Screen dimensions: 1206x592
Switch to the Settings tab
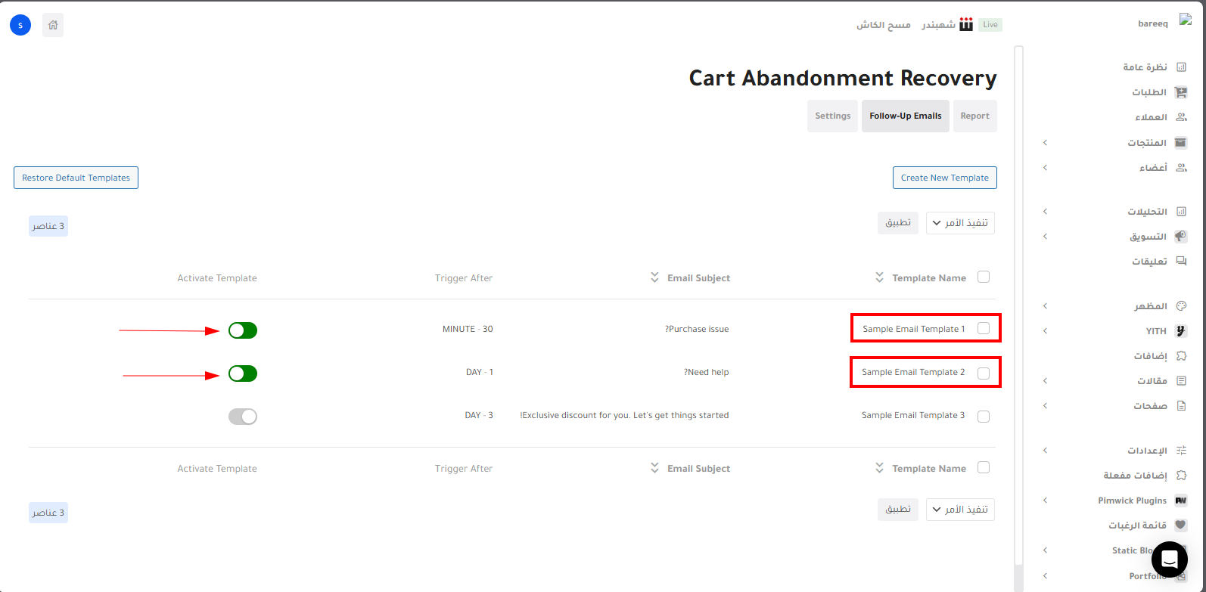(832, 116)
